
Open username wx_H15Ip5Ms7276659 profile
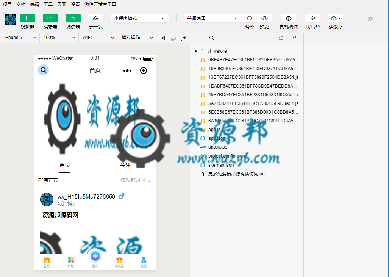[86, 197]
